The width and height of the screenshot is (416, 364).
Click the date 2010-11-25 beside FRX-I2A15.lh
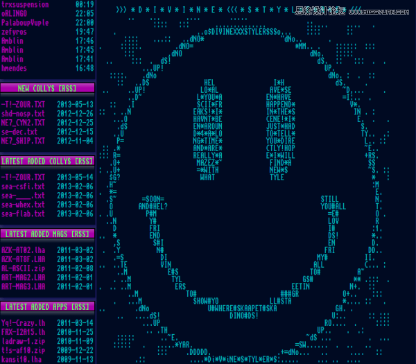76,332
